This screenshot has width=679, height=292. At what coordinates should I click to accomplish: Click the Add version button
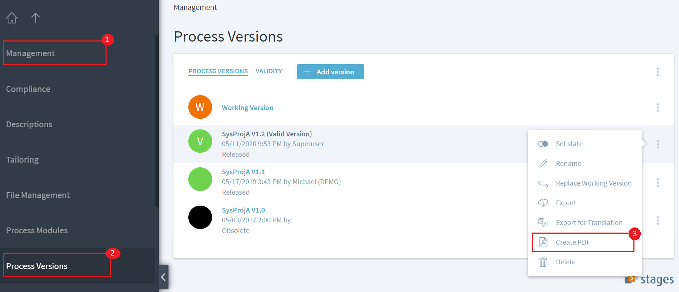[330, 72]
